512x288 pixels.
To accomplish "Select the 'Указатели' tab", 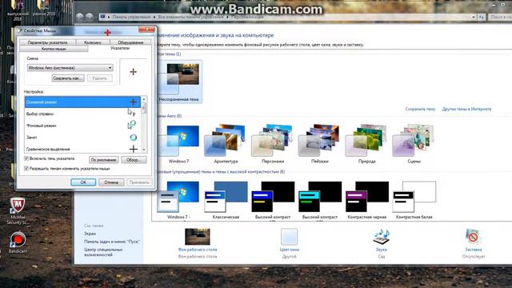I will (119, 48).
